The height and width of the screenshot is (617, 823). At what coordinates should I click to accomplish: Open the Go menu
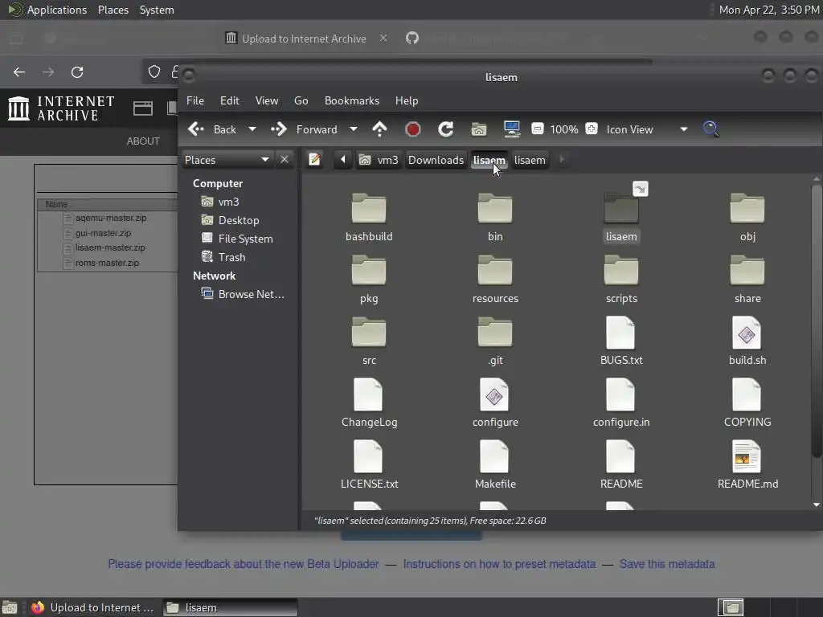301,100
